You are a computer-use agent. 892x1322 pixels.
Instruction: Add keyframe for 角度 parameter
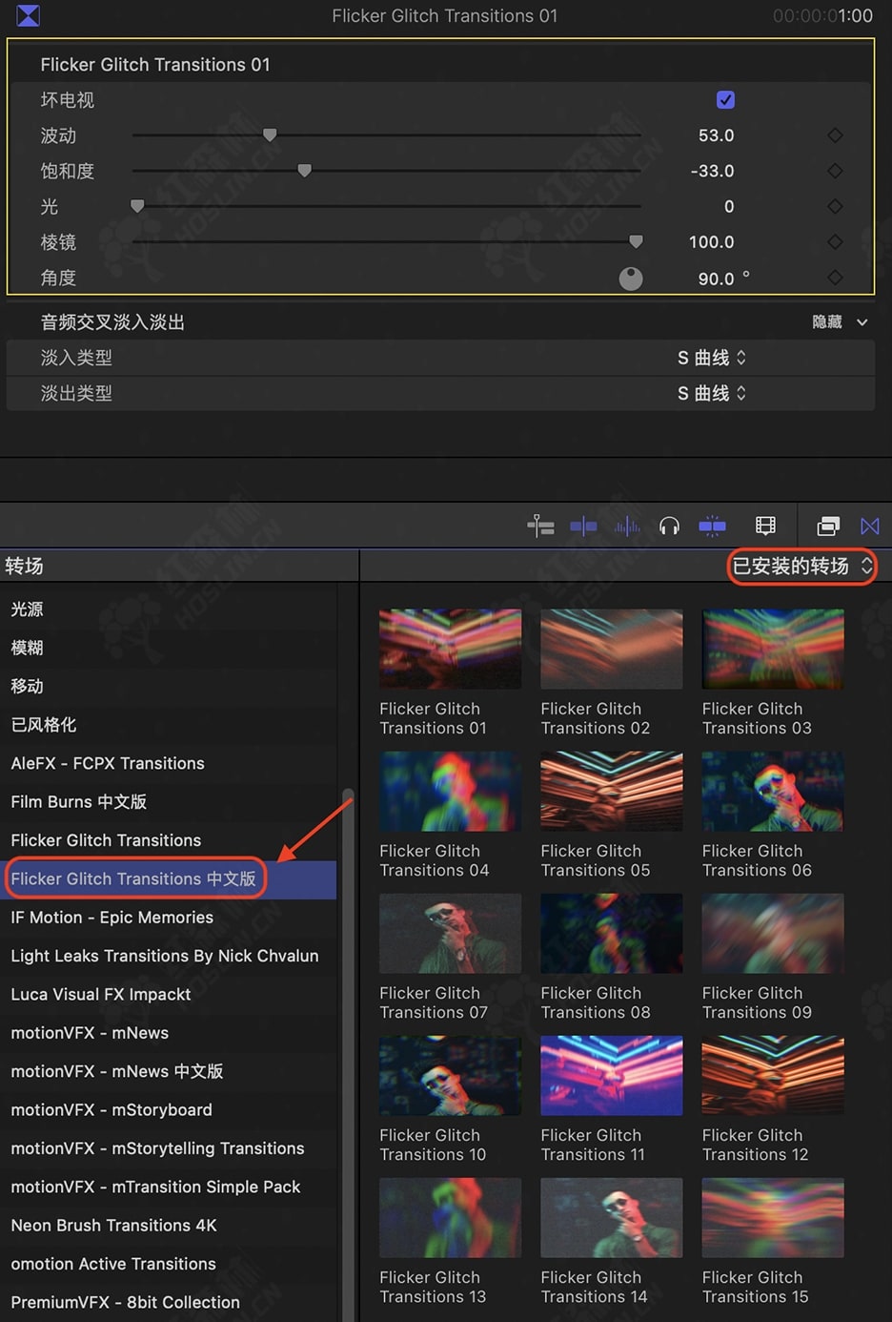coord(835,278)
